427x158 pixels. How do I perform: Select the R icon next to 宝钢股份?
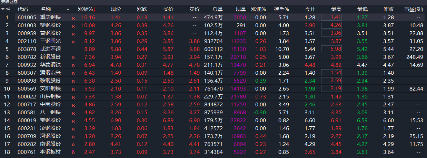point(73,121)
